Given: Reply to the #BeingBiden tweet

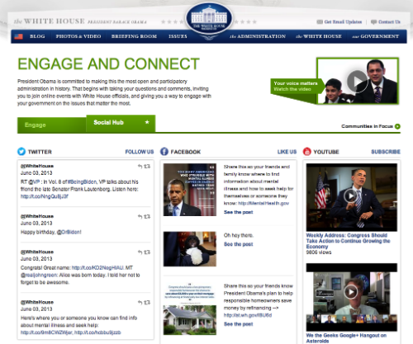Looking at the screenshot, I should (140, 166).
